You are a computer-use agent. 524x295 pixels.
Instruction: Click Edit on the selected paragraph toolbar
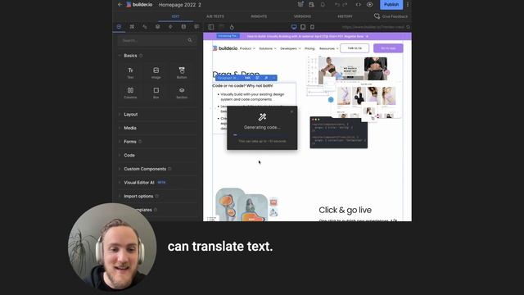(247, 78)
